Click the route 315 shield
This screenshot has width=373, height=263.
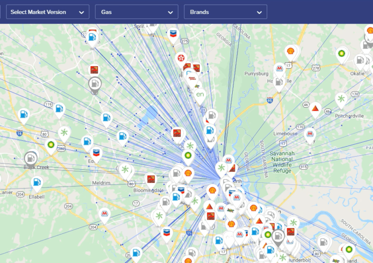304,167
